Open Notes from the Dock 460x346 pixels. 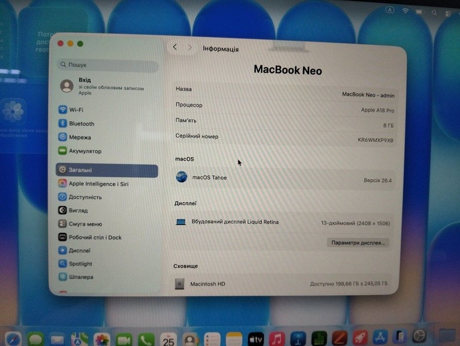[x=234, y=339]
